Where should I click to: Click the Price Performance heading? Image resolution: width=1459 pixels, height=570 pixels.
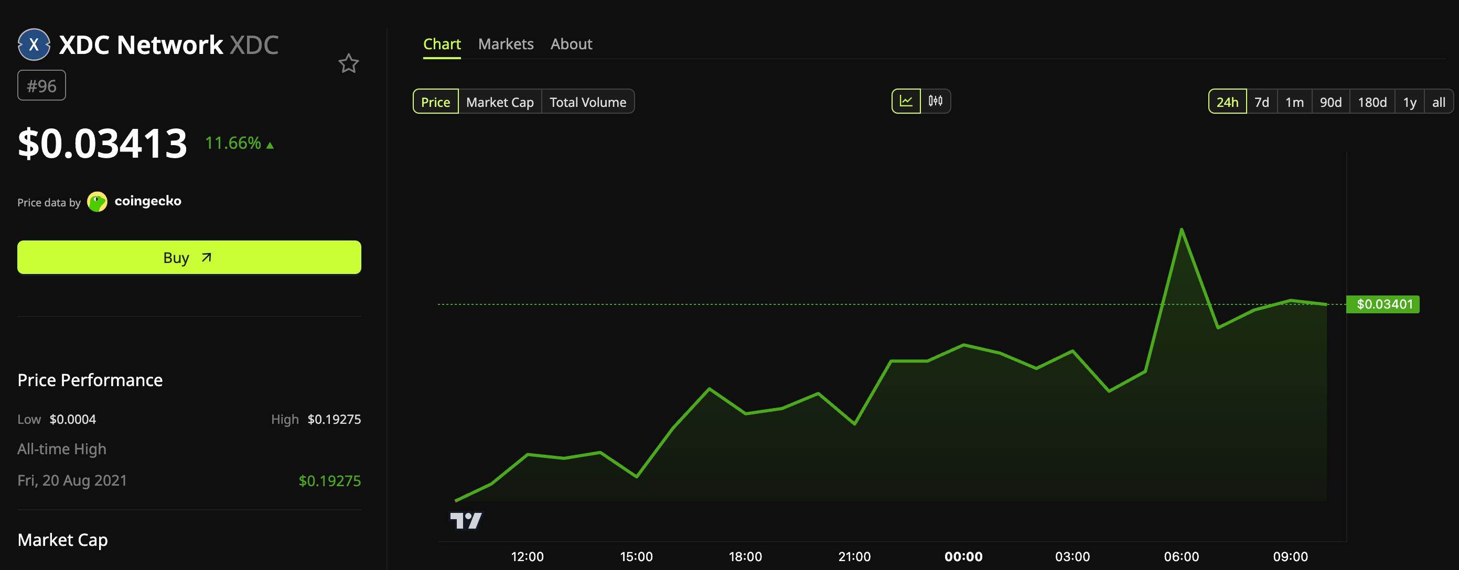tap(90, 380)
